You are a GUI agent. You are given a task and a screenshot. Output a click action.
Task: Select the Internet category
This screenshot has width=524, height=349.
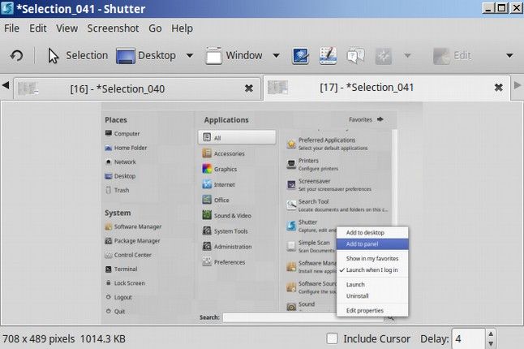218,184
